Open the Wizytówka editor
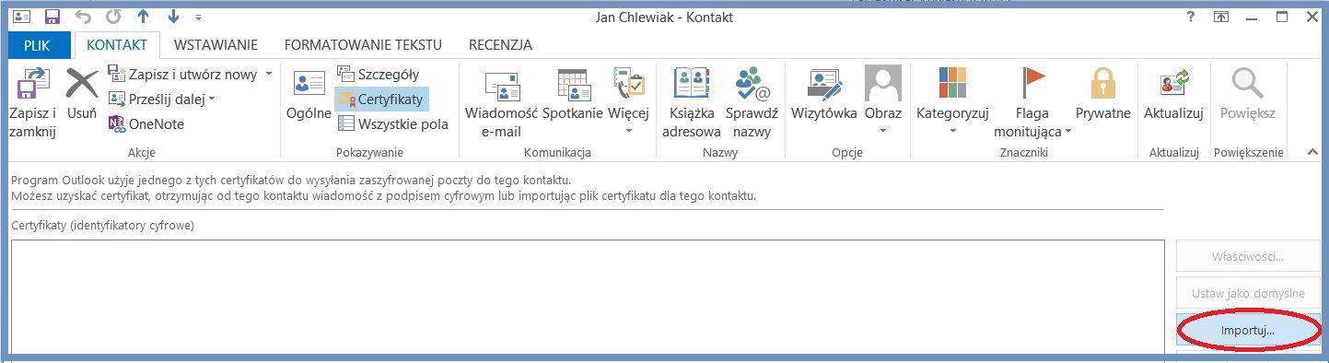Viewport: 1329px width, 363px height. [x=824, y=95]
